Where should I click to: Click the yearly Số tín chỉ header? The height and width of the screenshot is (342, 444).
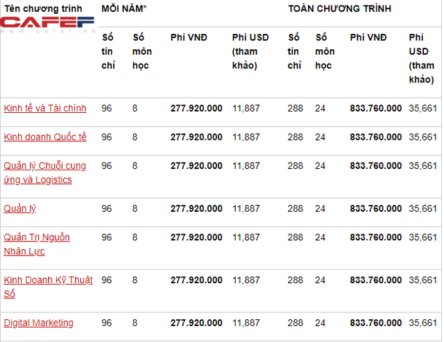[108, 51]
